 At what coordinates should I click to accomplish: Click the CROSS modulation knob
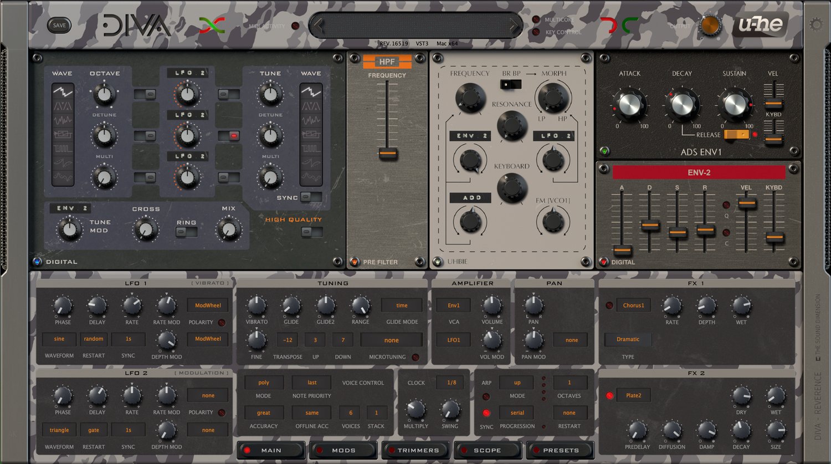pos(145,229)
